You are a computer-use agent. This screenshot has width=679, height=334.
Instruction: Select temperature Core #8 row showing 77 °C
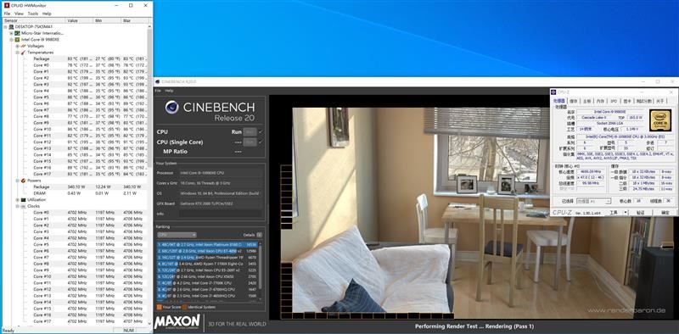point(89,116)
